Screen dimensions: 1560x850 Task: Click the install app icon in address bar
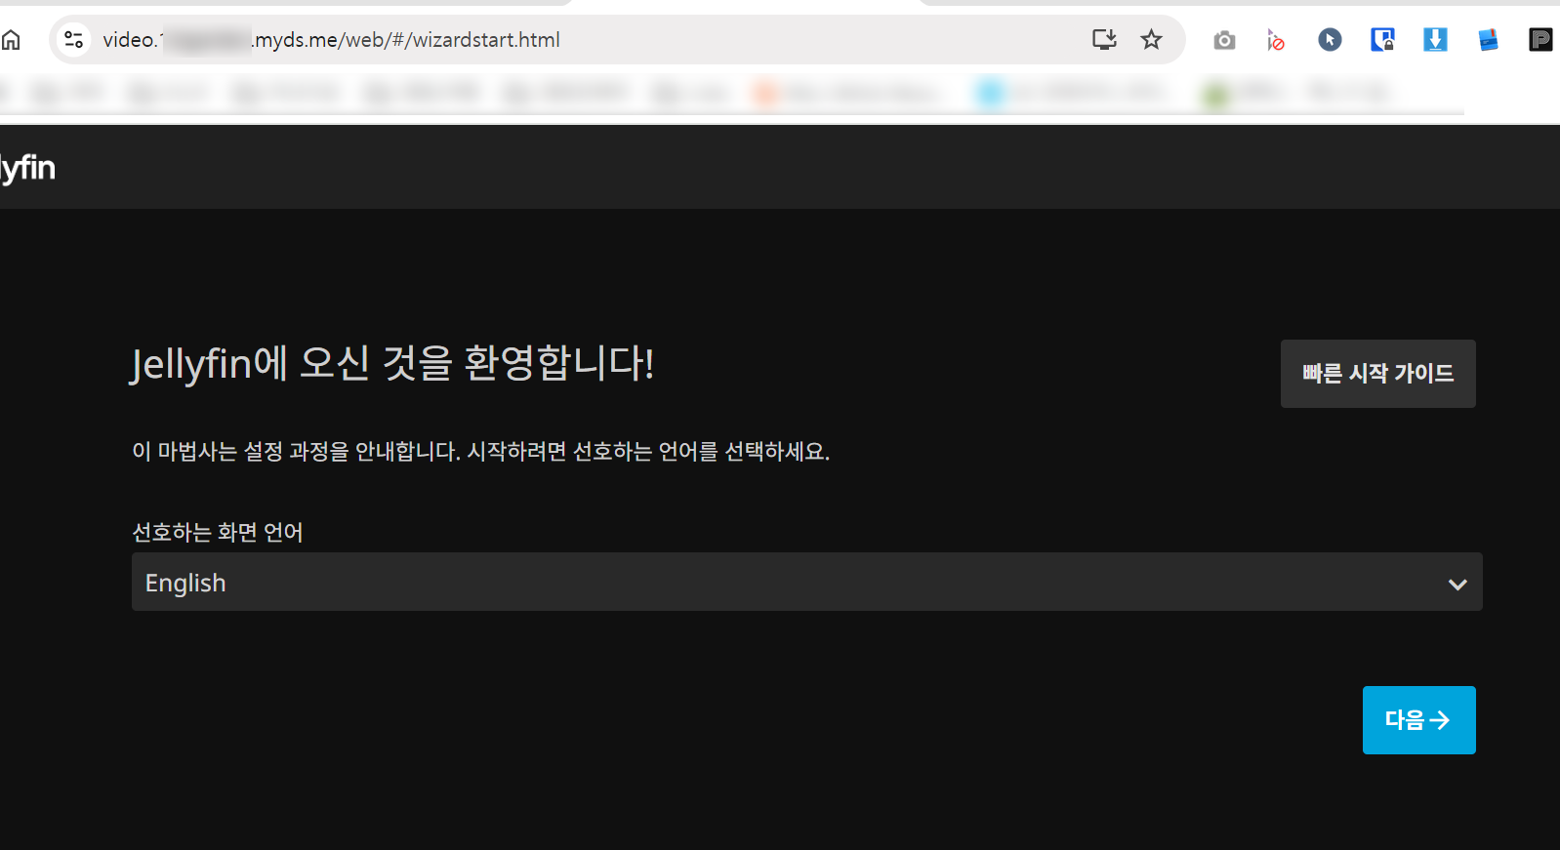(1104, 39)
